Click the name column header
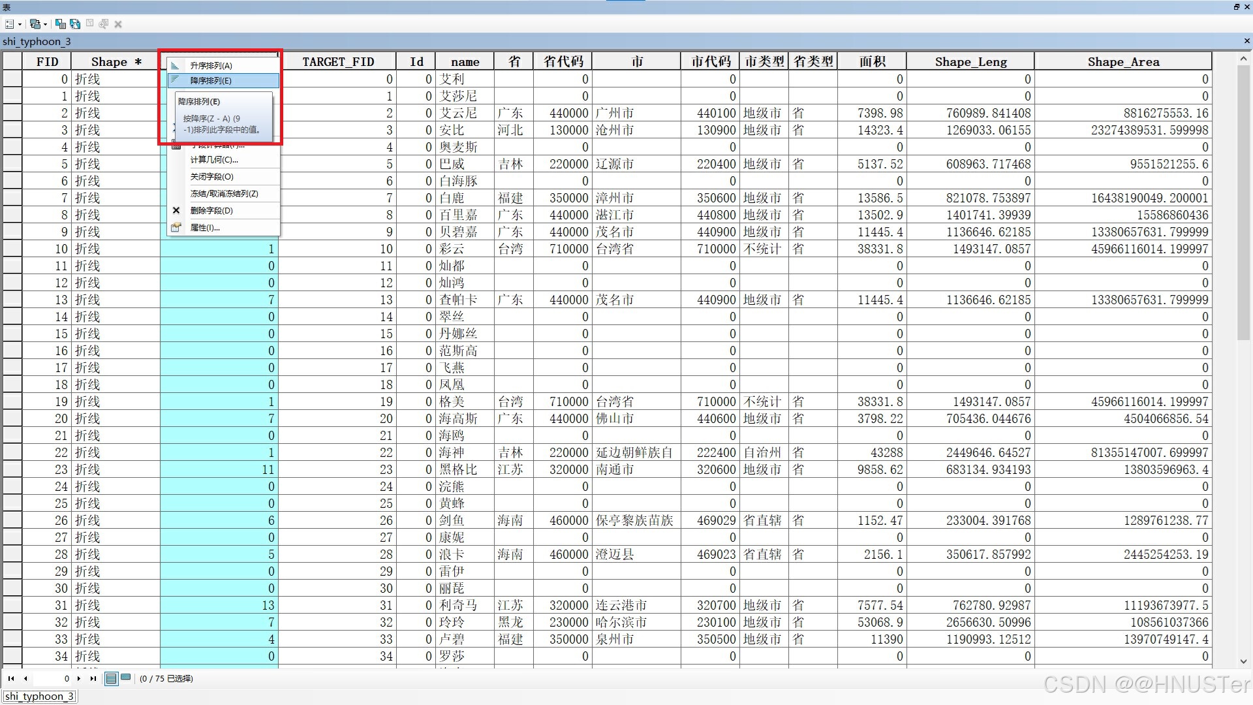Viewport: 1253px width, 705px height. pyautogui.click(x=465, y=61)
